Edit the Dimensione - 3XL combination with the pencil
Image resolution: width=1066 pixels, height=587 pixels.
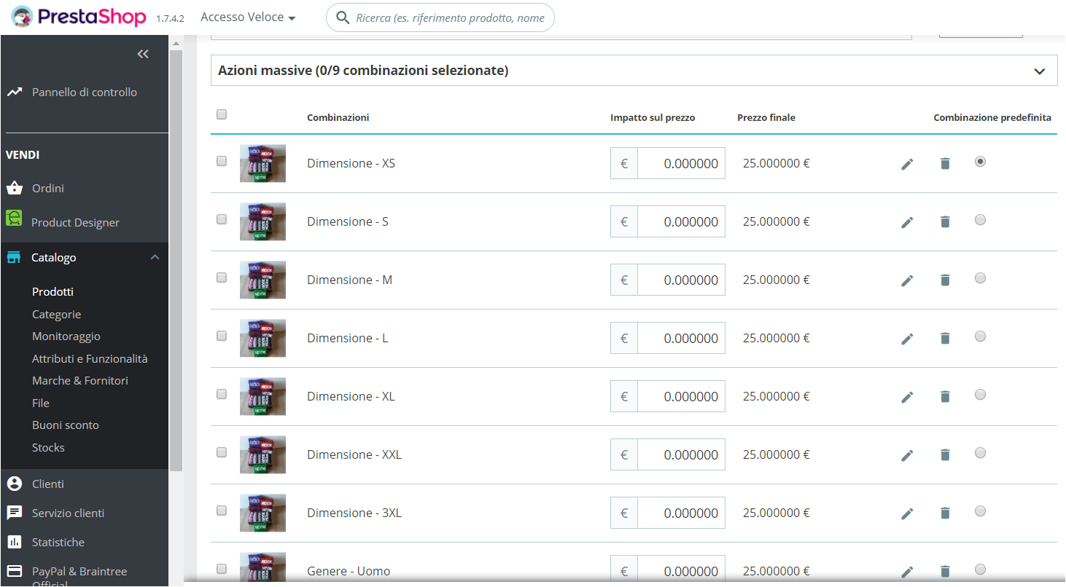tap(907, 513)
